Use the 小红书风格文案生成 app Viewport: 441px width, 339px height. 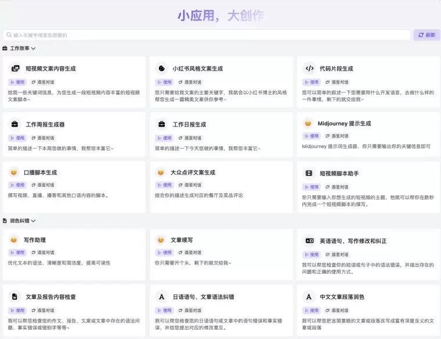(x=165, y=82)
